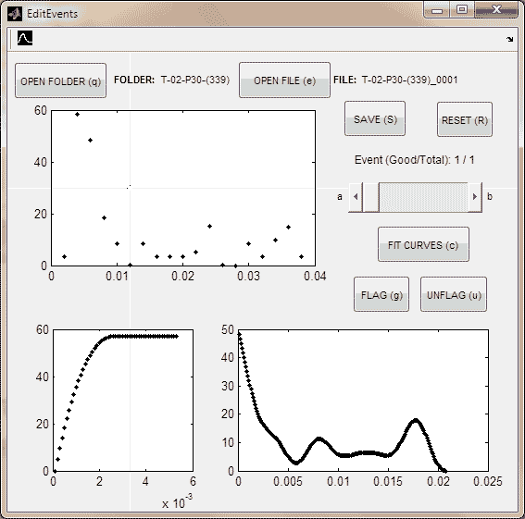Step the event slider right toward b
The width and height of the screenshot is (525, 519).
tap(475, 197)
